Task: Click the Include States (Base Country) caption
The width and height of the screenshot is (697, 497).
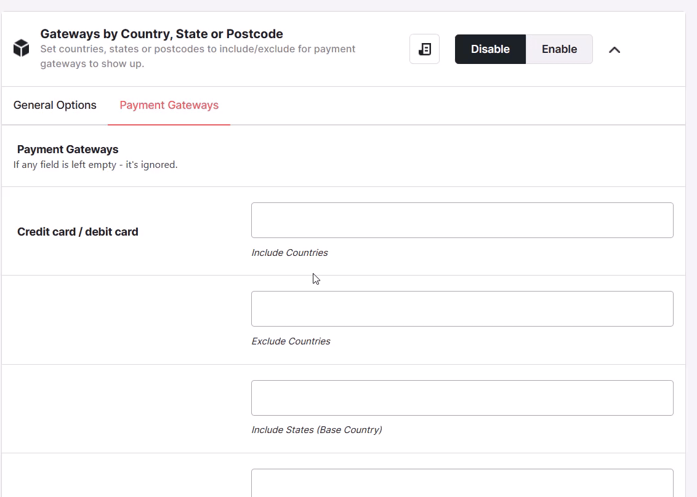Action: tap(316, 430)
